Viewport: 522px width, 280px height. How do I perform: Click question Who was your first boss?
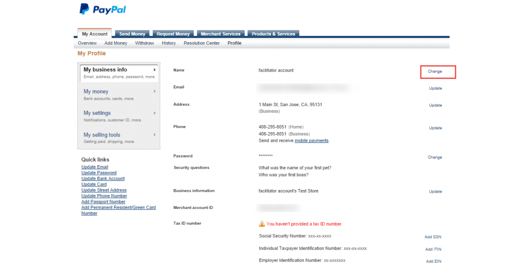[283, 175]
